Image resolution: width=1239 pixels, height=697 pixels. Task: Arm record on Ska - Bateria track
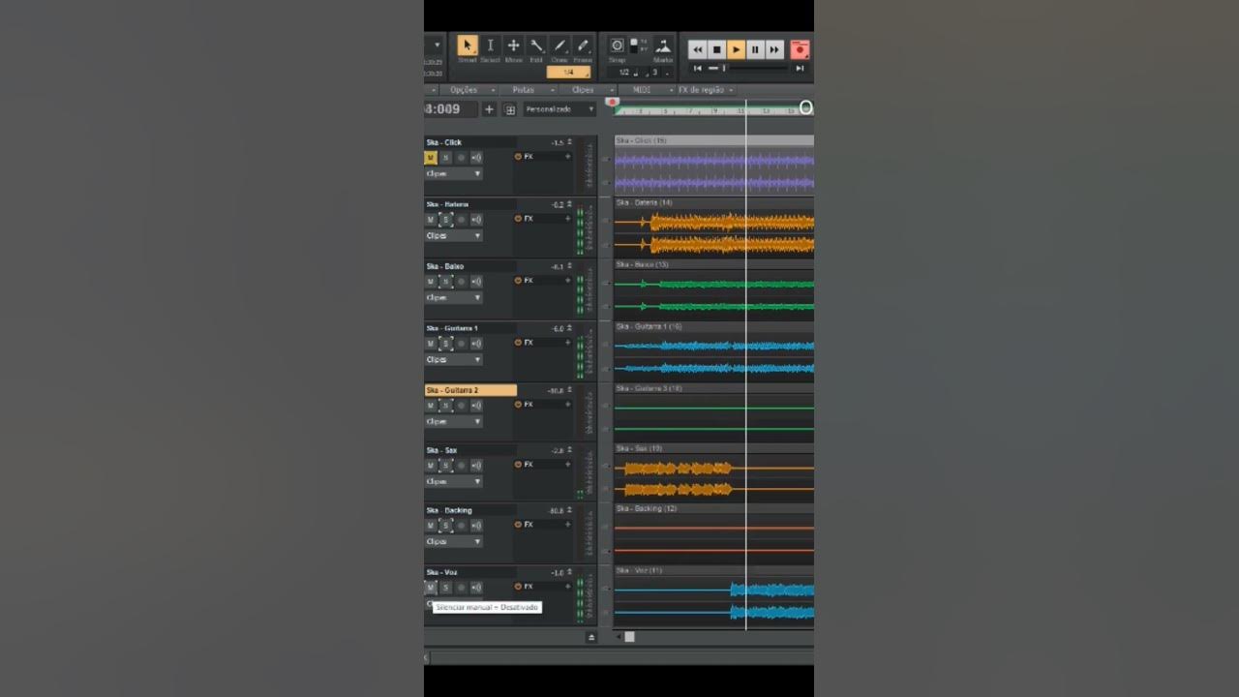pos(461,220)
